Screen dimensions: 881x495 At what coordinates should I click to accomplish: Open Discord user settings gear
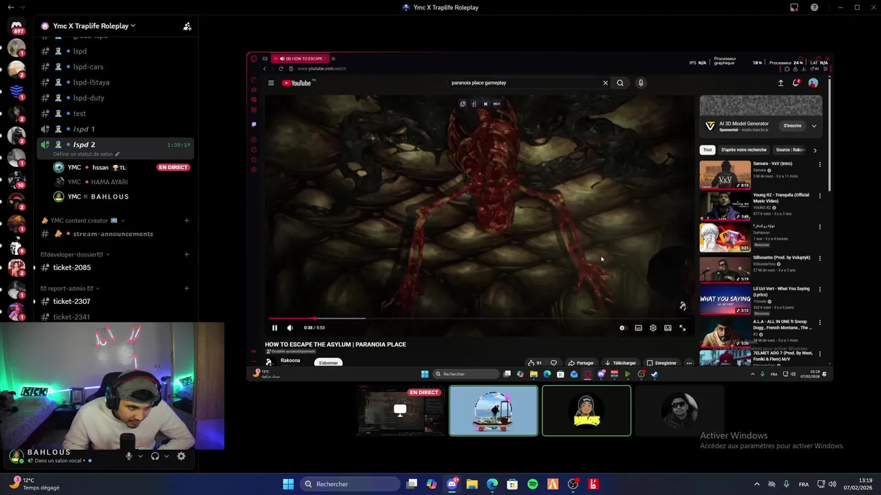pos(181,456)
